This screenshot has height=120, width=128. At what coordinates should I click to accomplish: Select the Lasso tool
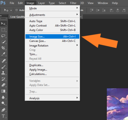pyautogui.click(x=4, y=36)
